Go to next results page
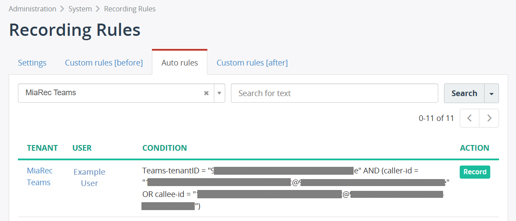516x221 pixels. (x=489, y=118)
